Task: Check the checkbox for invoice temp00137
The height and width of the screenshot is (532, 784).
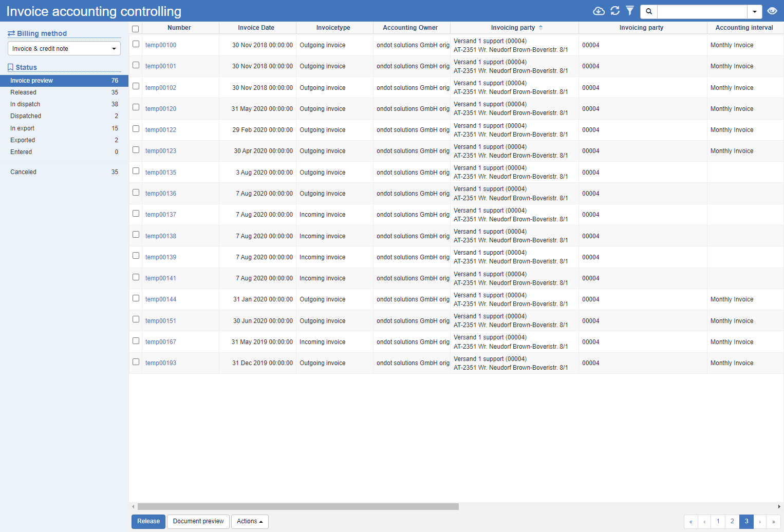Action: [136, 213]
